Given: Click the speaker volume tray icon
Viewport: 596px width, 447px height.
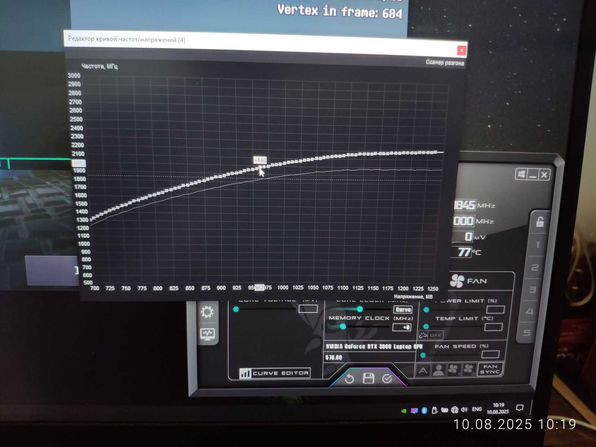Looking at the screenshot, I should tap(464, 409).
